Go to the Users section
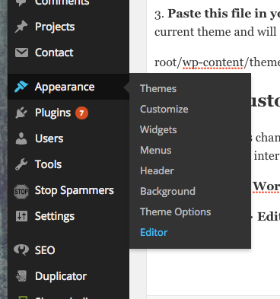The height and width of the screenshot is (299, 280). (49, 138)
